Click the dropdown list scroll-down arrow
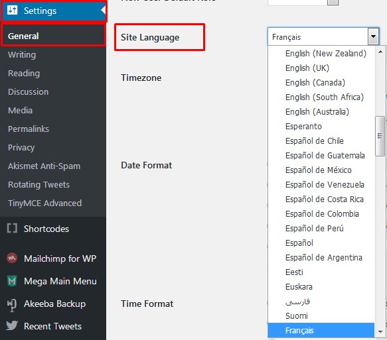Screen dimensions: 387x340 [x=380, y=331]
